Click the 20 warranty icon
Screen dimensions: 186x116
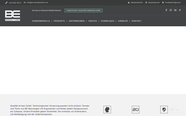click(x=135, y=110)
